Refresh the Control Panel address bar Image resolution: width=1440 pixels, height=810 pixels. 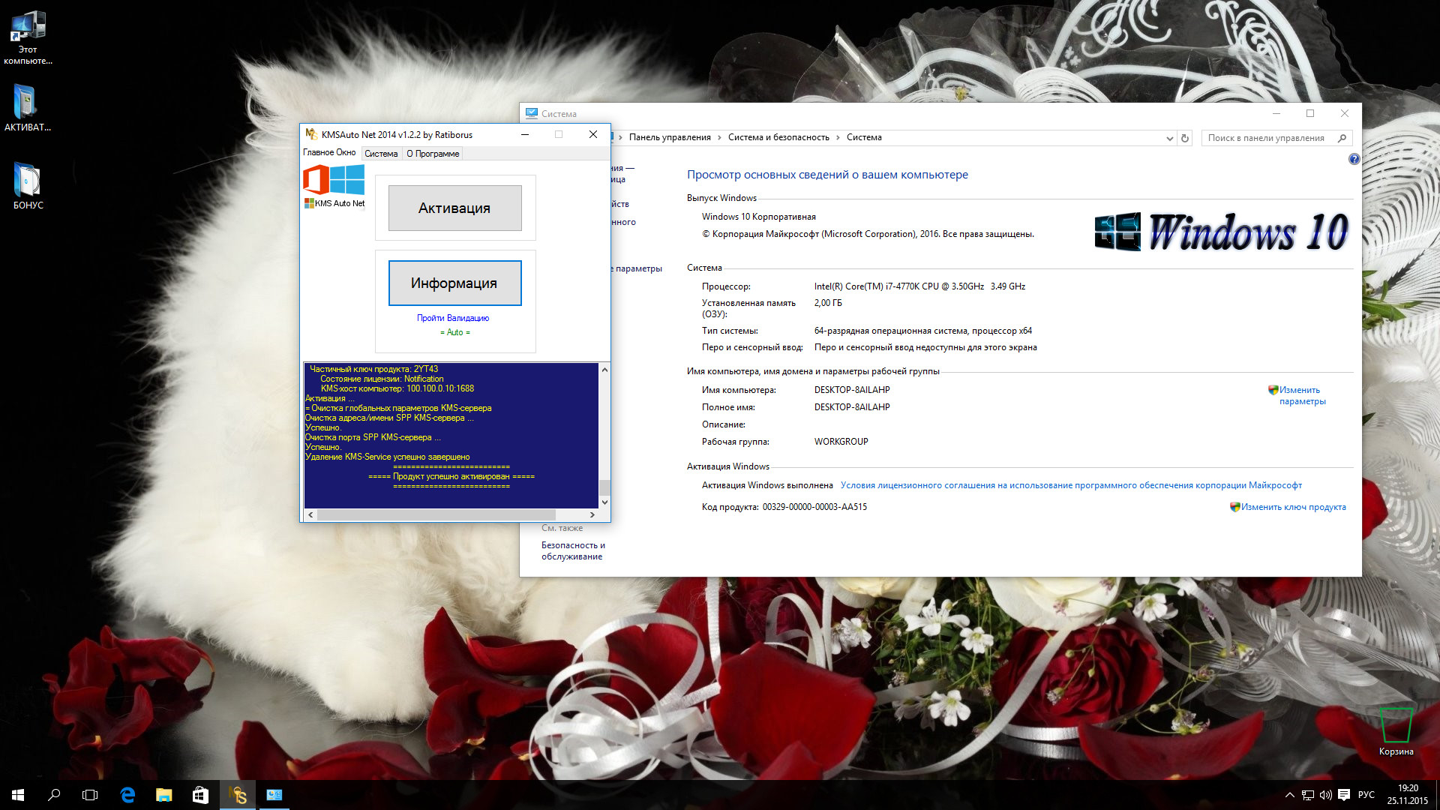(1185, 138)
